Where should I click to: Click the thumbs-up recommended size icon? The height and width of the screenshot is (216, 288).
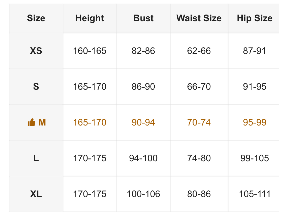[x=31, y=123]
